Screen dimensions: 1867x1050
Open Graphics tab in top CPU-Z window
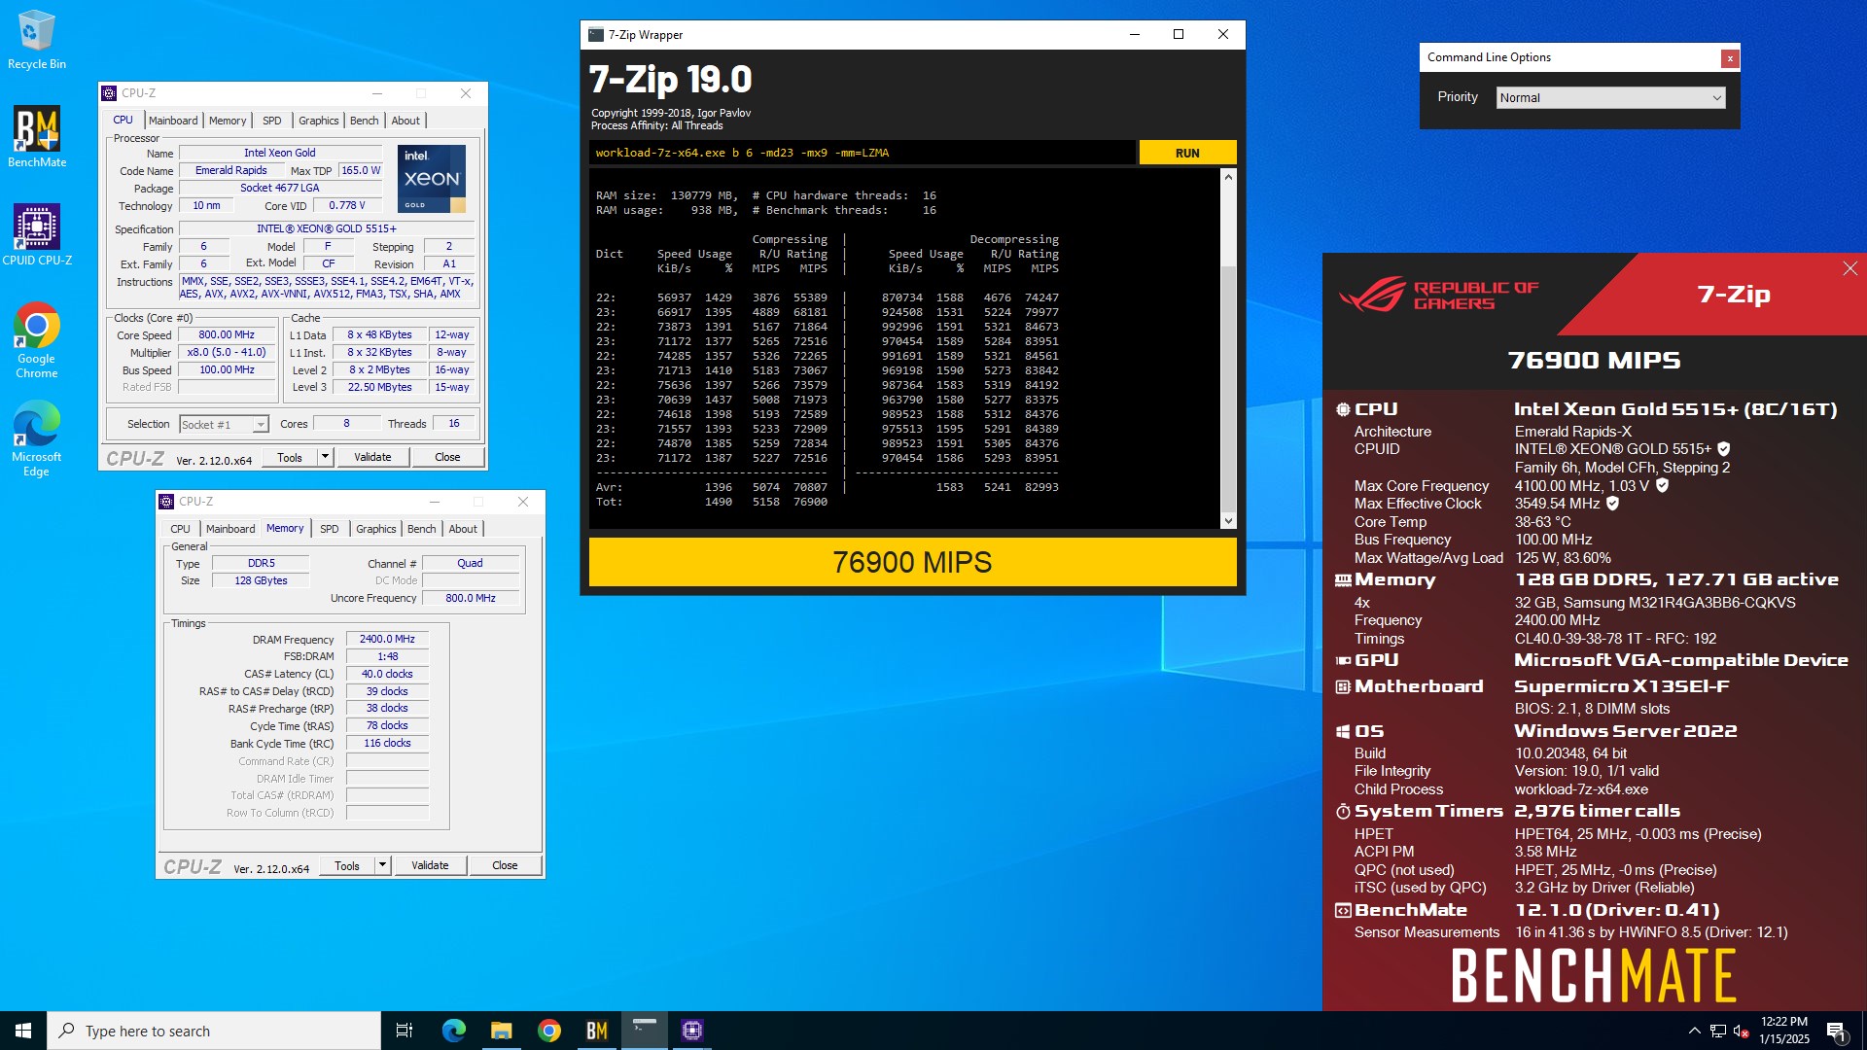click(319, 121)
